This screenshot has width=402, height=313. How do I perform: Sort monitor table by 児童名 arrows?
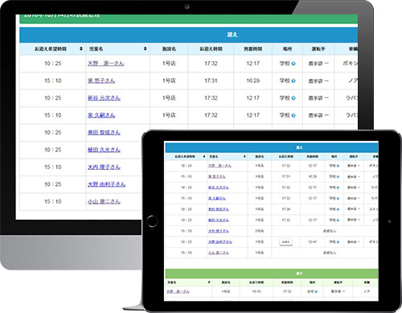point(145,49)
